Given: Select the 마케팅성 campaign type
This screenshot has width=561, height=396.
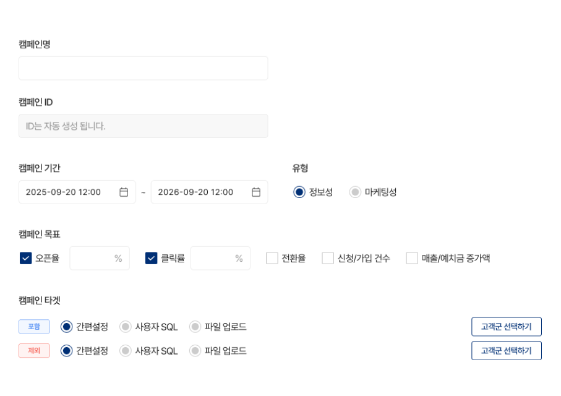Looking at the screenshot, I should click(354, 192).
